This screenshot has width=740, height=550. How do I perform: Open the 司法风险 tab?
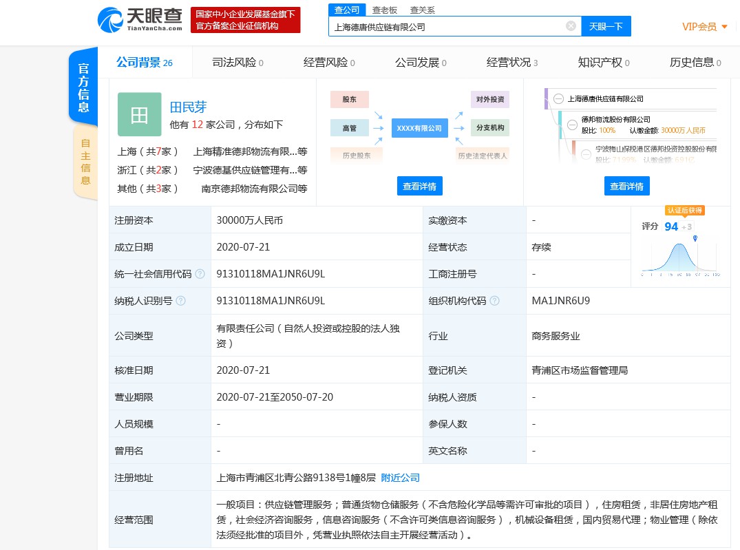[x=237, y=63]
